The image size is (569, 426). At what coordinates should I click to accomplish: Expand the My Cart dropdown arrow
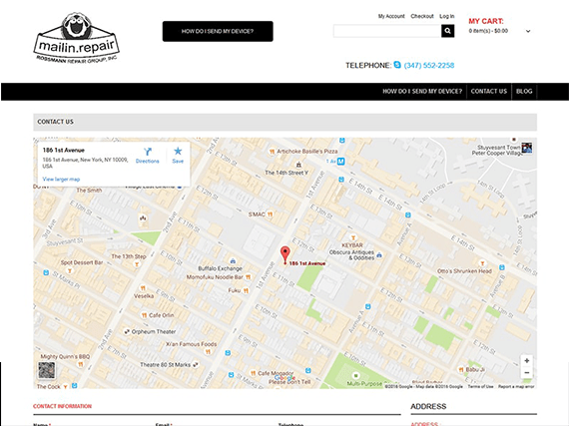click(528, 31)
